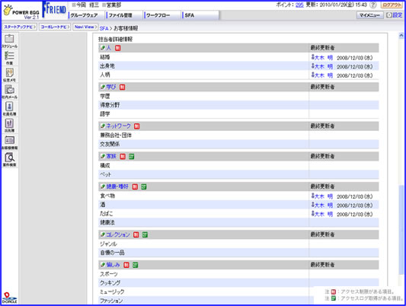
Task: Click the green log icon beside コレクション
Action: 145,235
